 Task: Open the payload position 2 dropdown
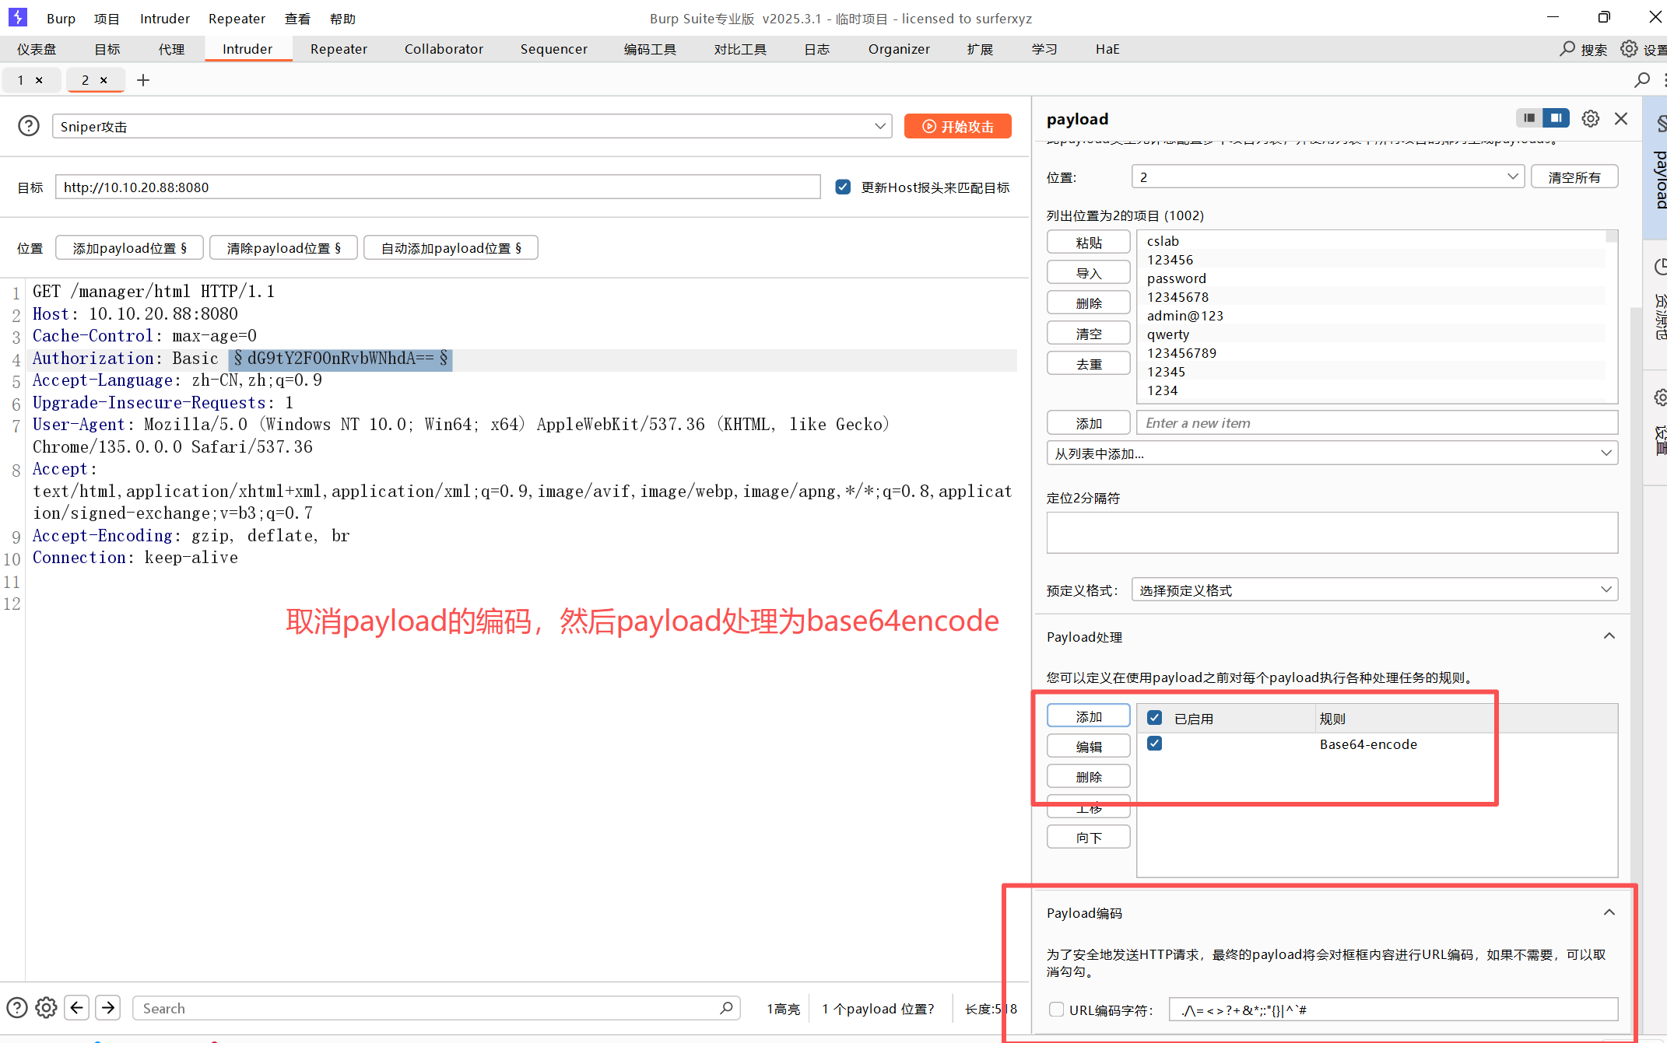(x=1512, y=177)
